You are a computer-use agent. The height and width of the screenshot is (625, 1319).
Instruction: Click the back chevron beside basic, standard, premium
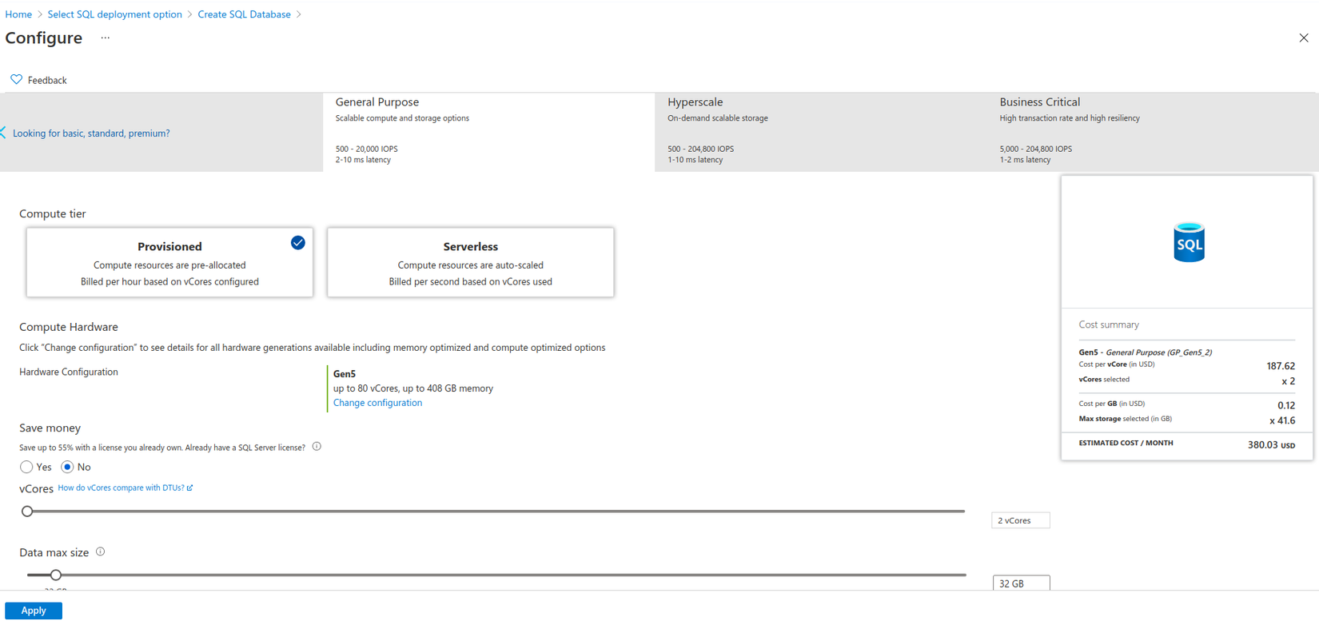pos(3,133)
